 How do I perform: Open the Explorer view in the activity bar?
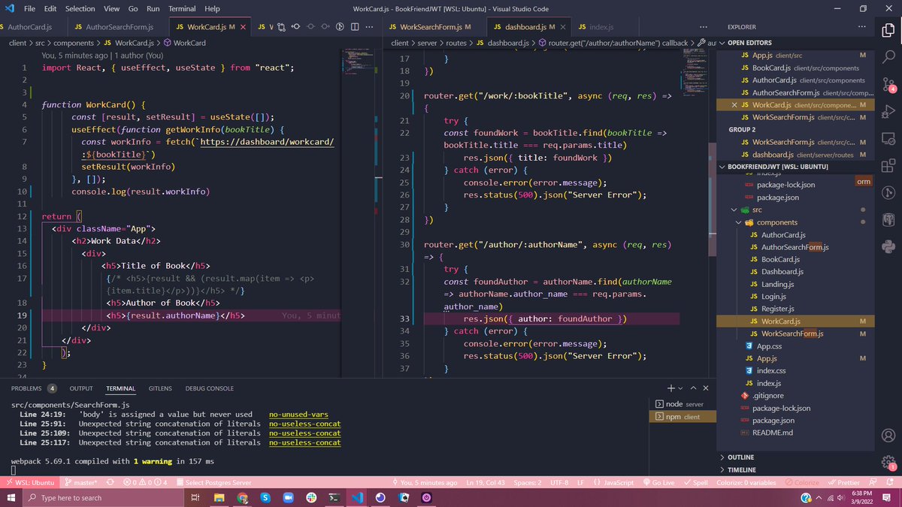coord(888,31)
